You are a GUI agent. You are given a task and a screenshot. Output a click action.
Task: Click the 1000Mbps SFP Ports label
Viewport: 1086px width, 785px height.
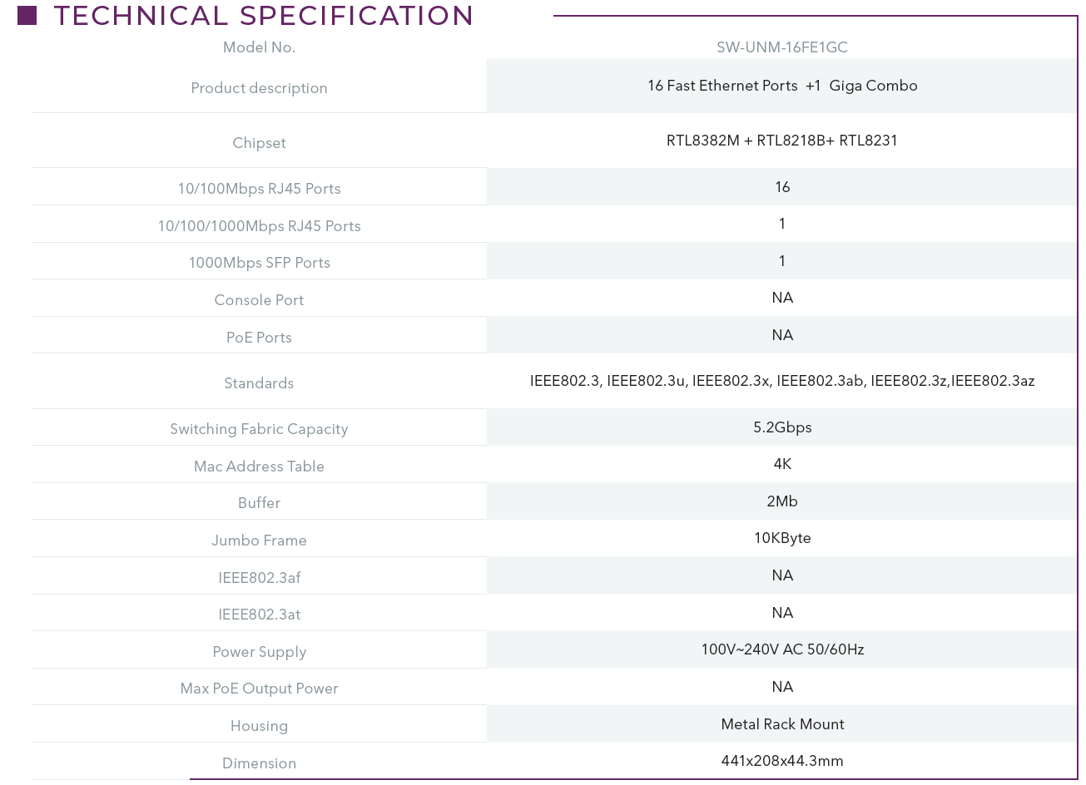[259, 263]
